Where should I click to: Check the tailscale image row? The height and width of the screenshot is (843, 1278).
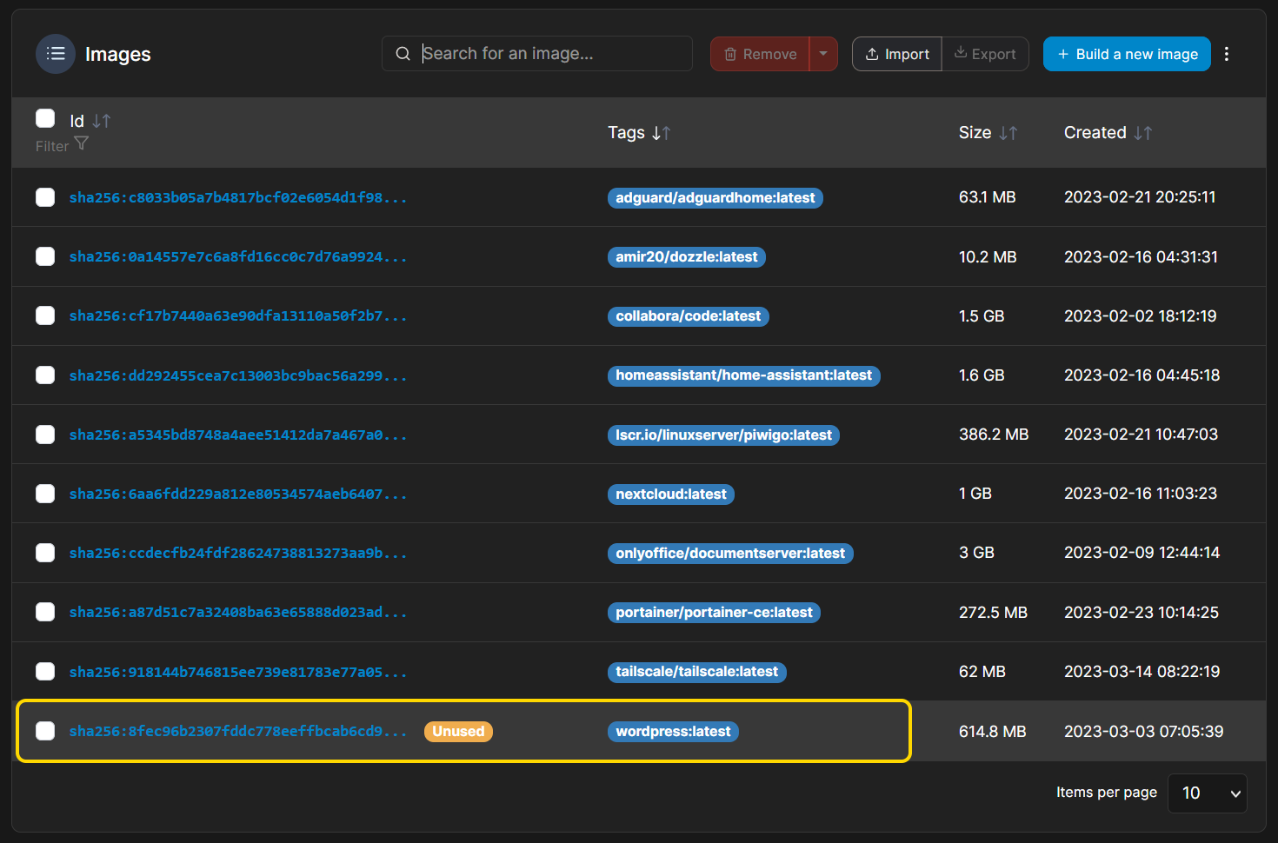[x=45, y=671]
